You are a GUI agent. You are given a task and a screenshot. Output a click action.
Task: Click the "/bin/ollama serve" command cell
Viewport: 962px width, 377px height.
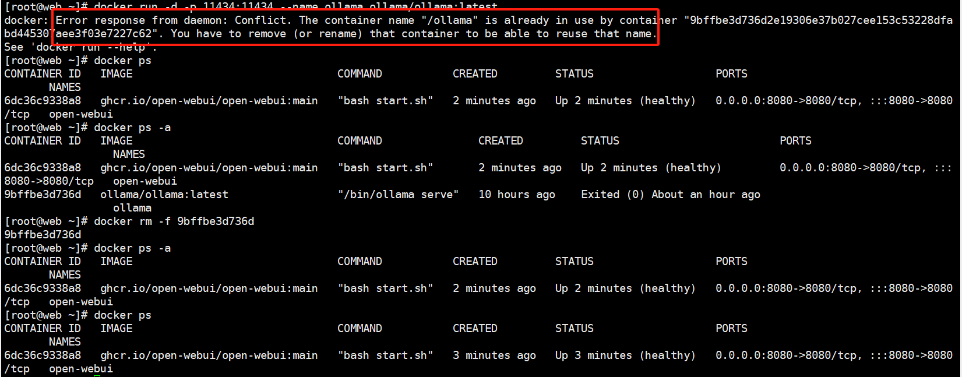[x=398, y=195]
